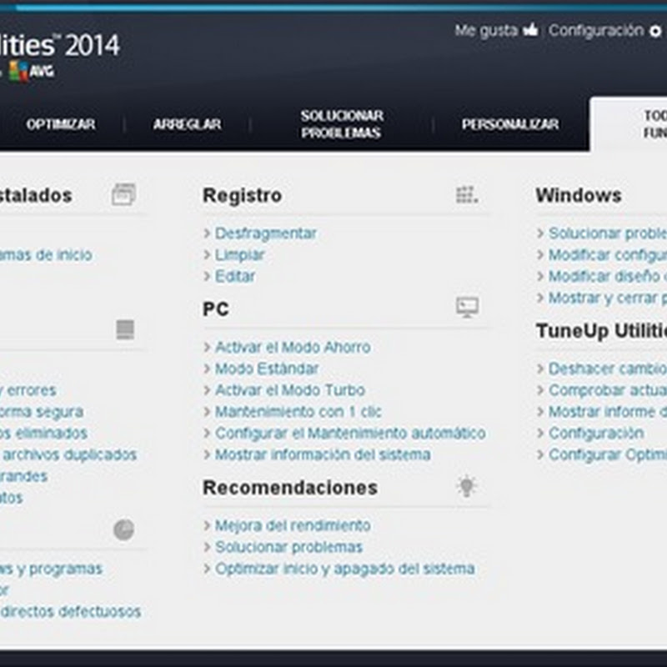Screen dimensions: 667x667
Task: Click Optimizar inicio y apagado del sistema
Action: 344,569
